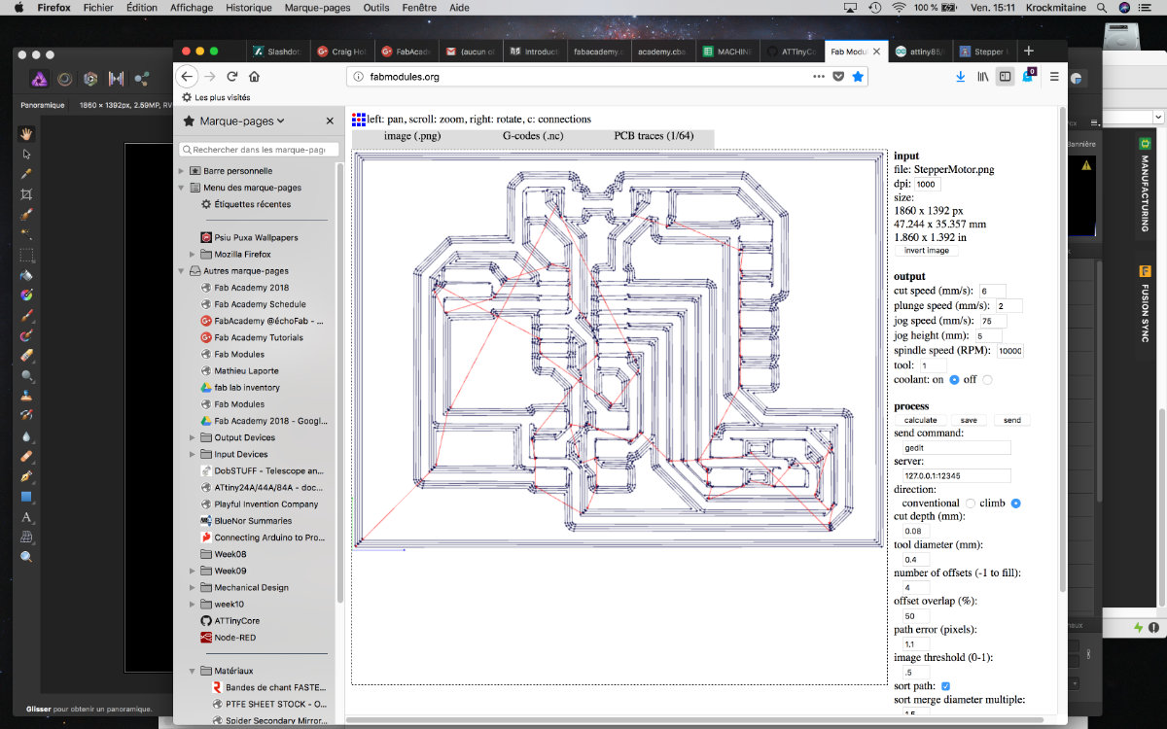The height and width of the screenshot is (729, 1167).
Task: Click the send button
Action: pos(1012,420)
